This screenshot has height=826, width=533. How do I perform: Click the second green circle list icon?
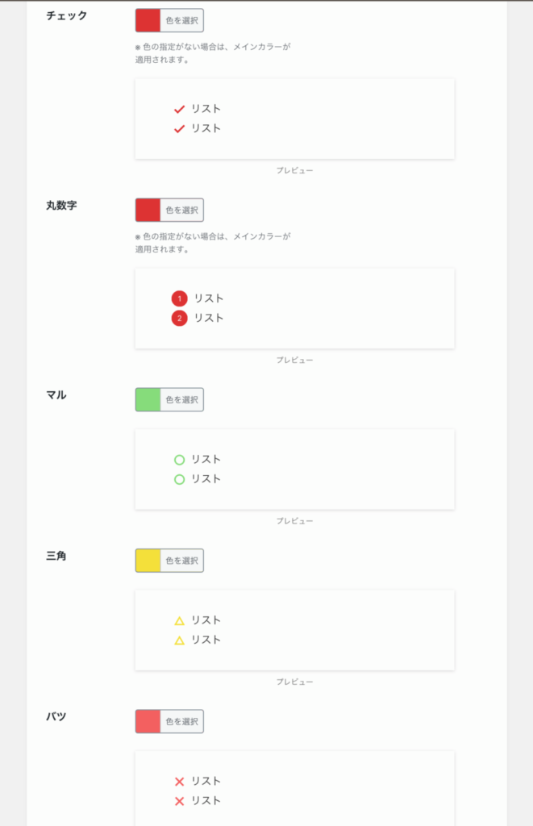180,479
